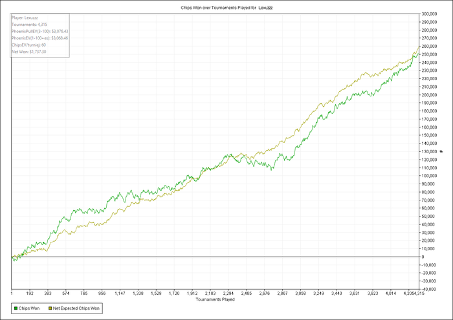Click the 3,249 x-axis tick label
The image size is (453, 320).
(x=318, y=293)
